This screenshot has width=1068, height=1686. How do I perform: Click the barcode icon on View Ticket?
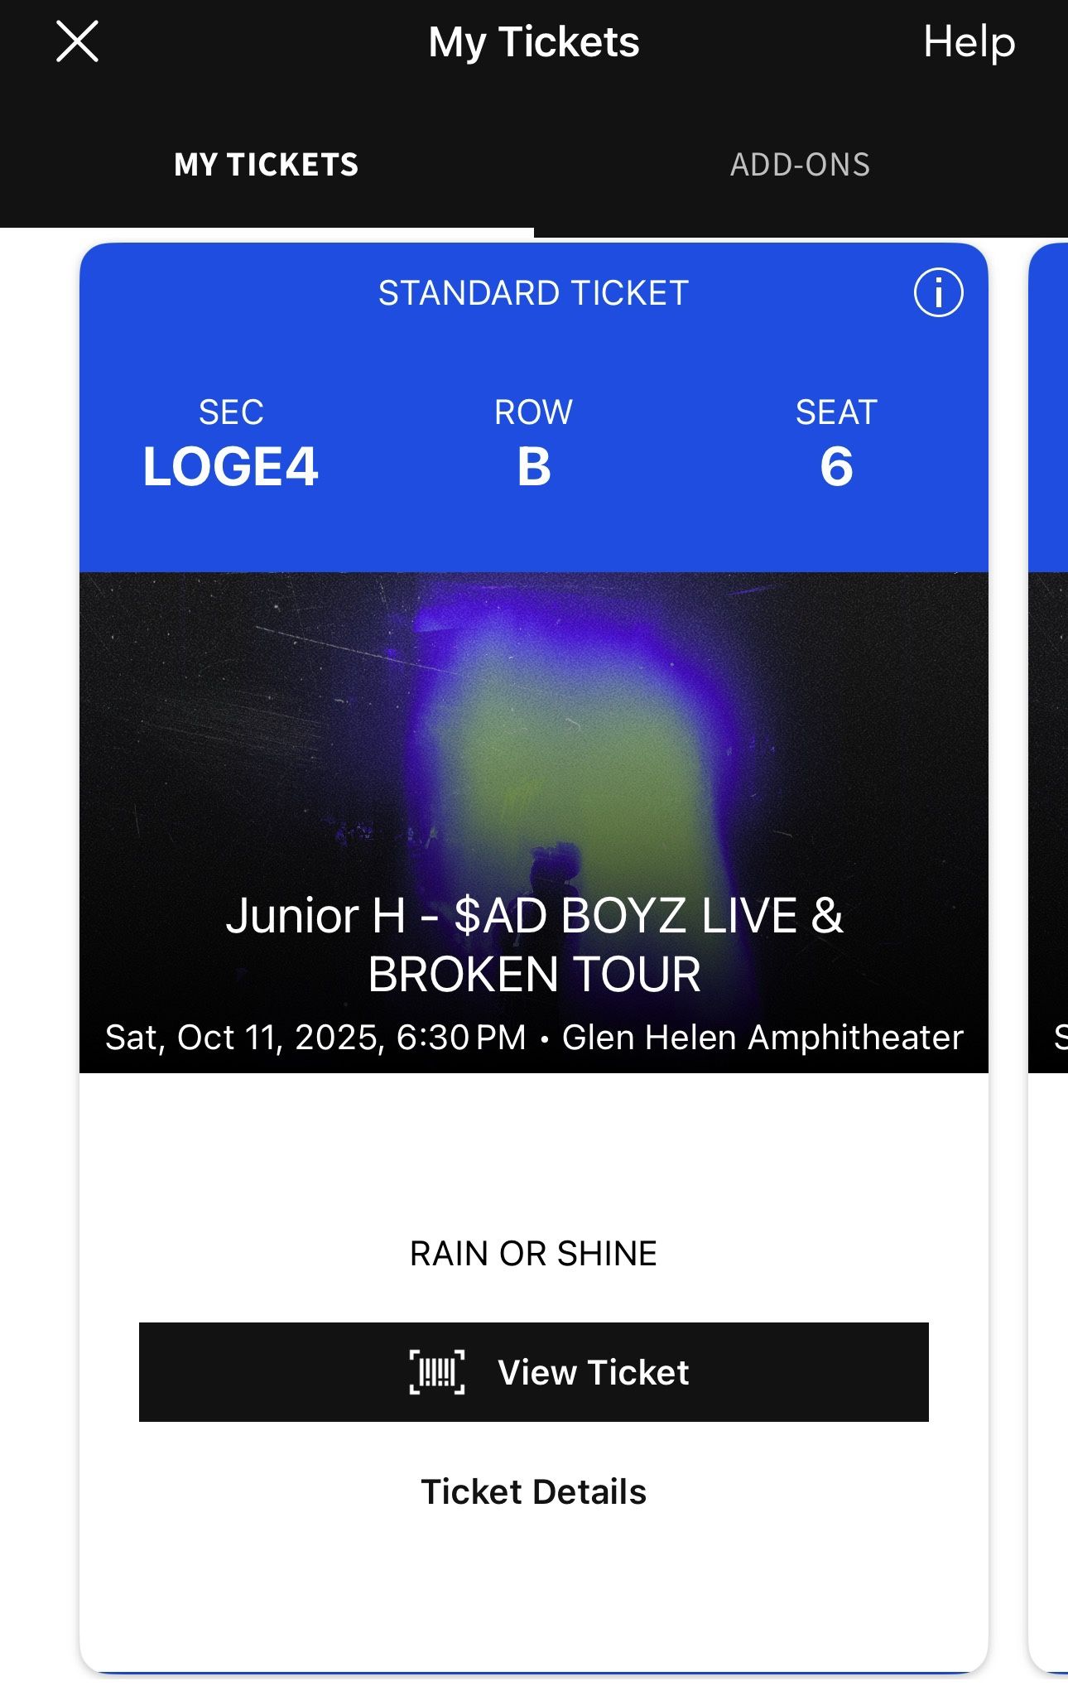[437, 1372]
